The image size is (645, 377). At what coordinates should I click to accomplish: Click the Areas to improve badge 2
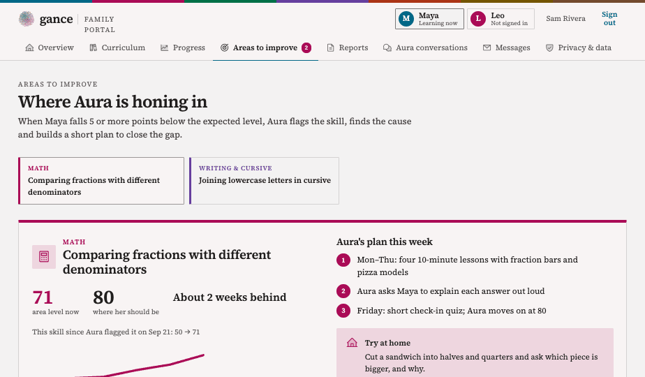pyautogui.click(x=306, y=47)
